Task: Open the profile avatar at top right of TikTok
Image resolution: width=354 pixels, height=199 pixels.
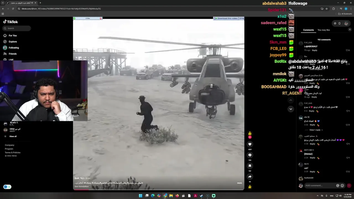Action: click(346, 23)
